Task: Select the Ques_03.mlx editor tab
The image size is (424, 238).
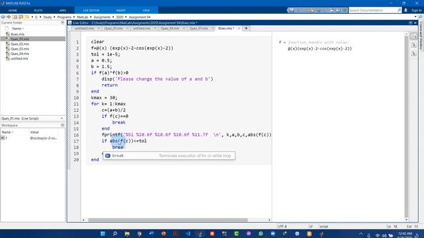Action: [x=113, y=28]
